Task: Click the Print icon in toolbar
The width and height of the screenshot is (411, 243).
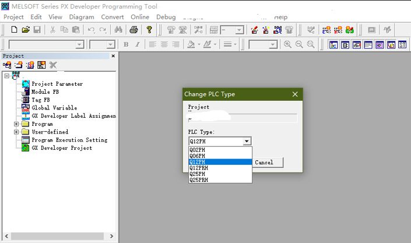Action: (134, 30)
